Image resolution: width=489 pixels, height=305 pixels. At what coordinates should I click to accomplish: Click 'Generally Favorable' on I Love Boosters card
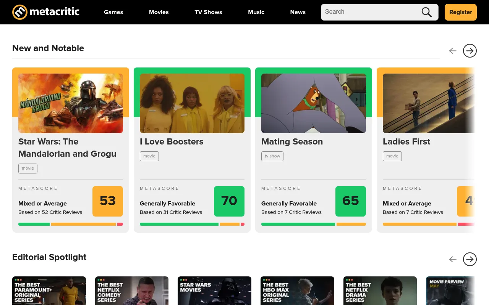[x=167, y=204]
